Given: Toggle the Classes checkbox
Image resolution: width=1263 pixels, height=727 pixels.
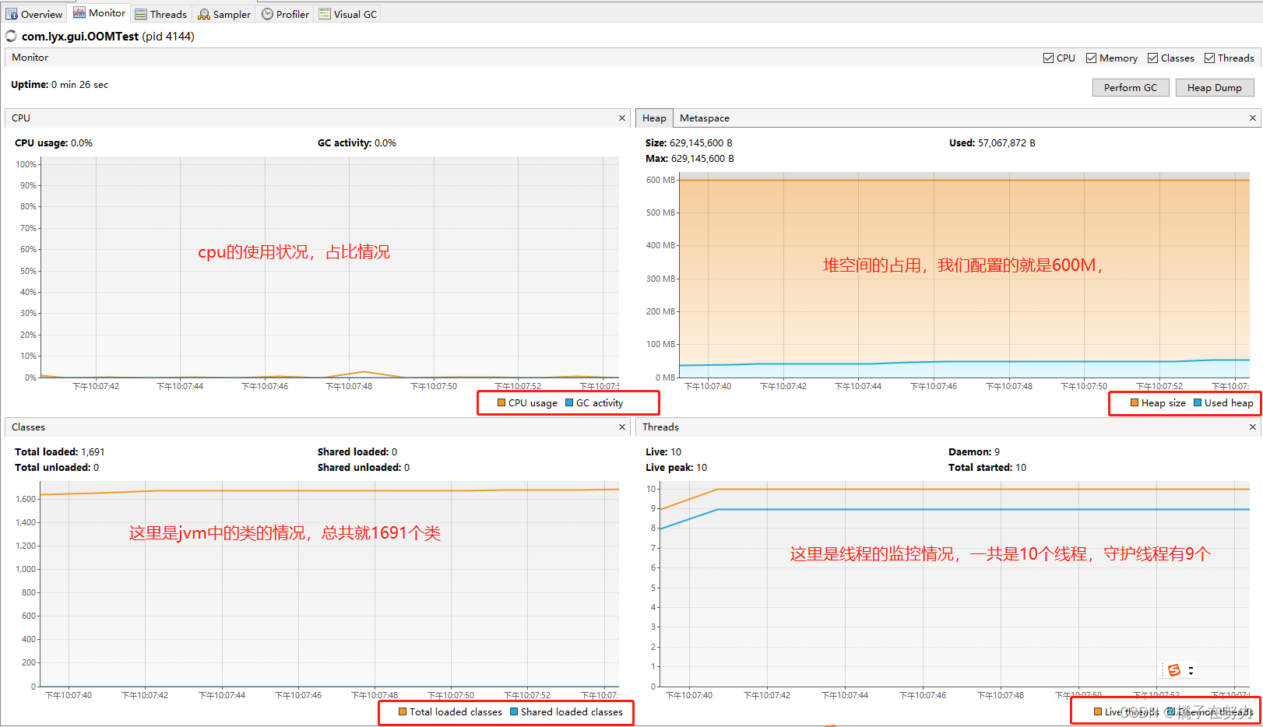Looking at the screenshot, I should (x=1152, y=58).
